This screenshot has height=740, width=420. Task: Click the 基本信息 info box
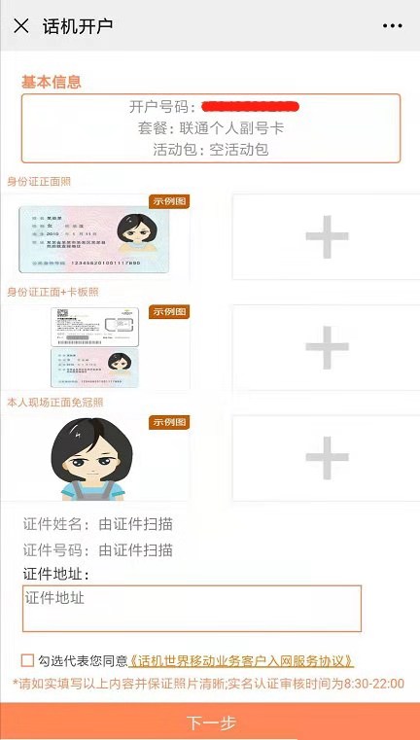[x=211, y=128]
